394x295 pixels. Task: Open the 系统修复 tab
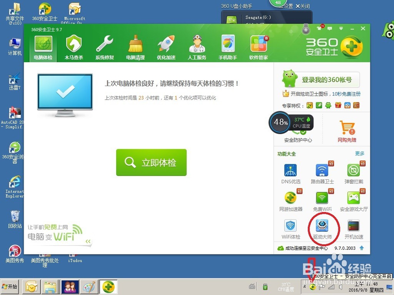point(104,48)
